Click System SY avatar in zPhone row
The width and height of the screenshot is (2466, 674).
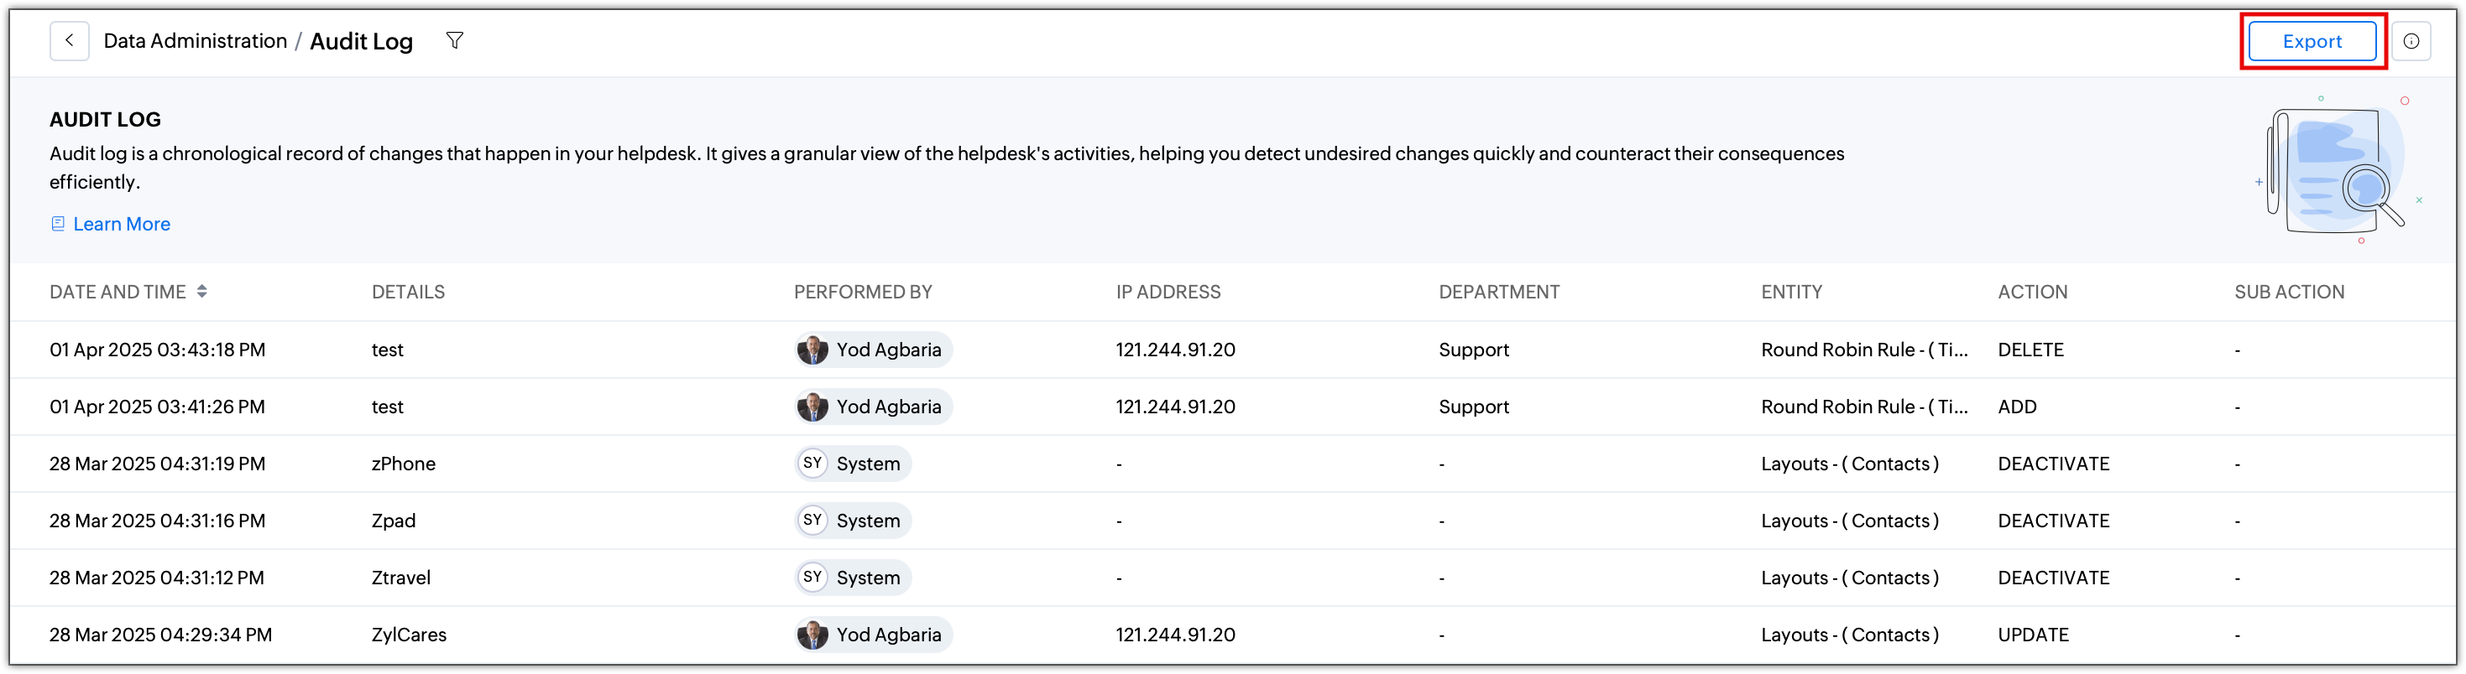click(812, 464)
